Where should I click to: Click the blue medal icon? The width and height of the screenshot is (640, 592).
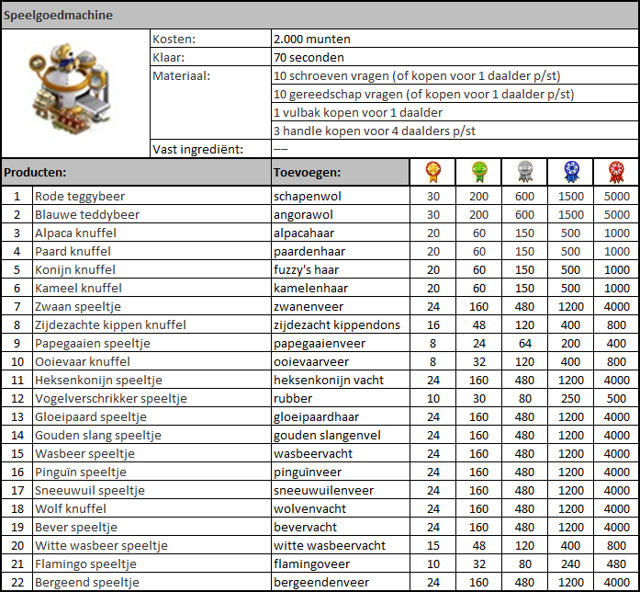pos(570,172)
